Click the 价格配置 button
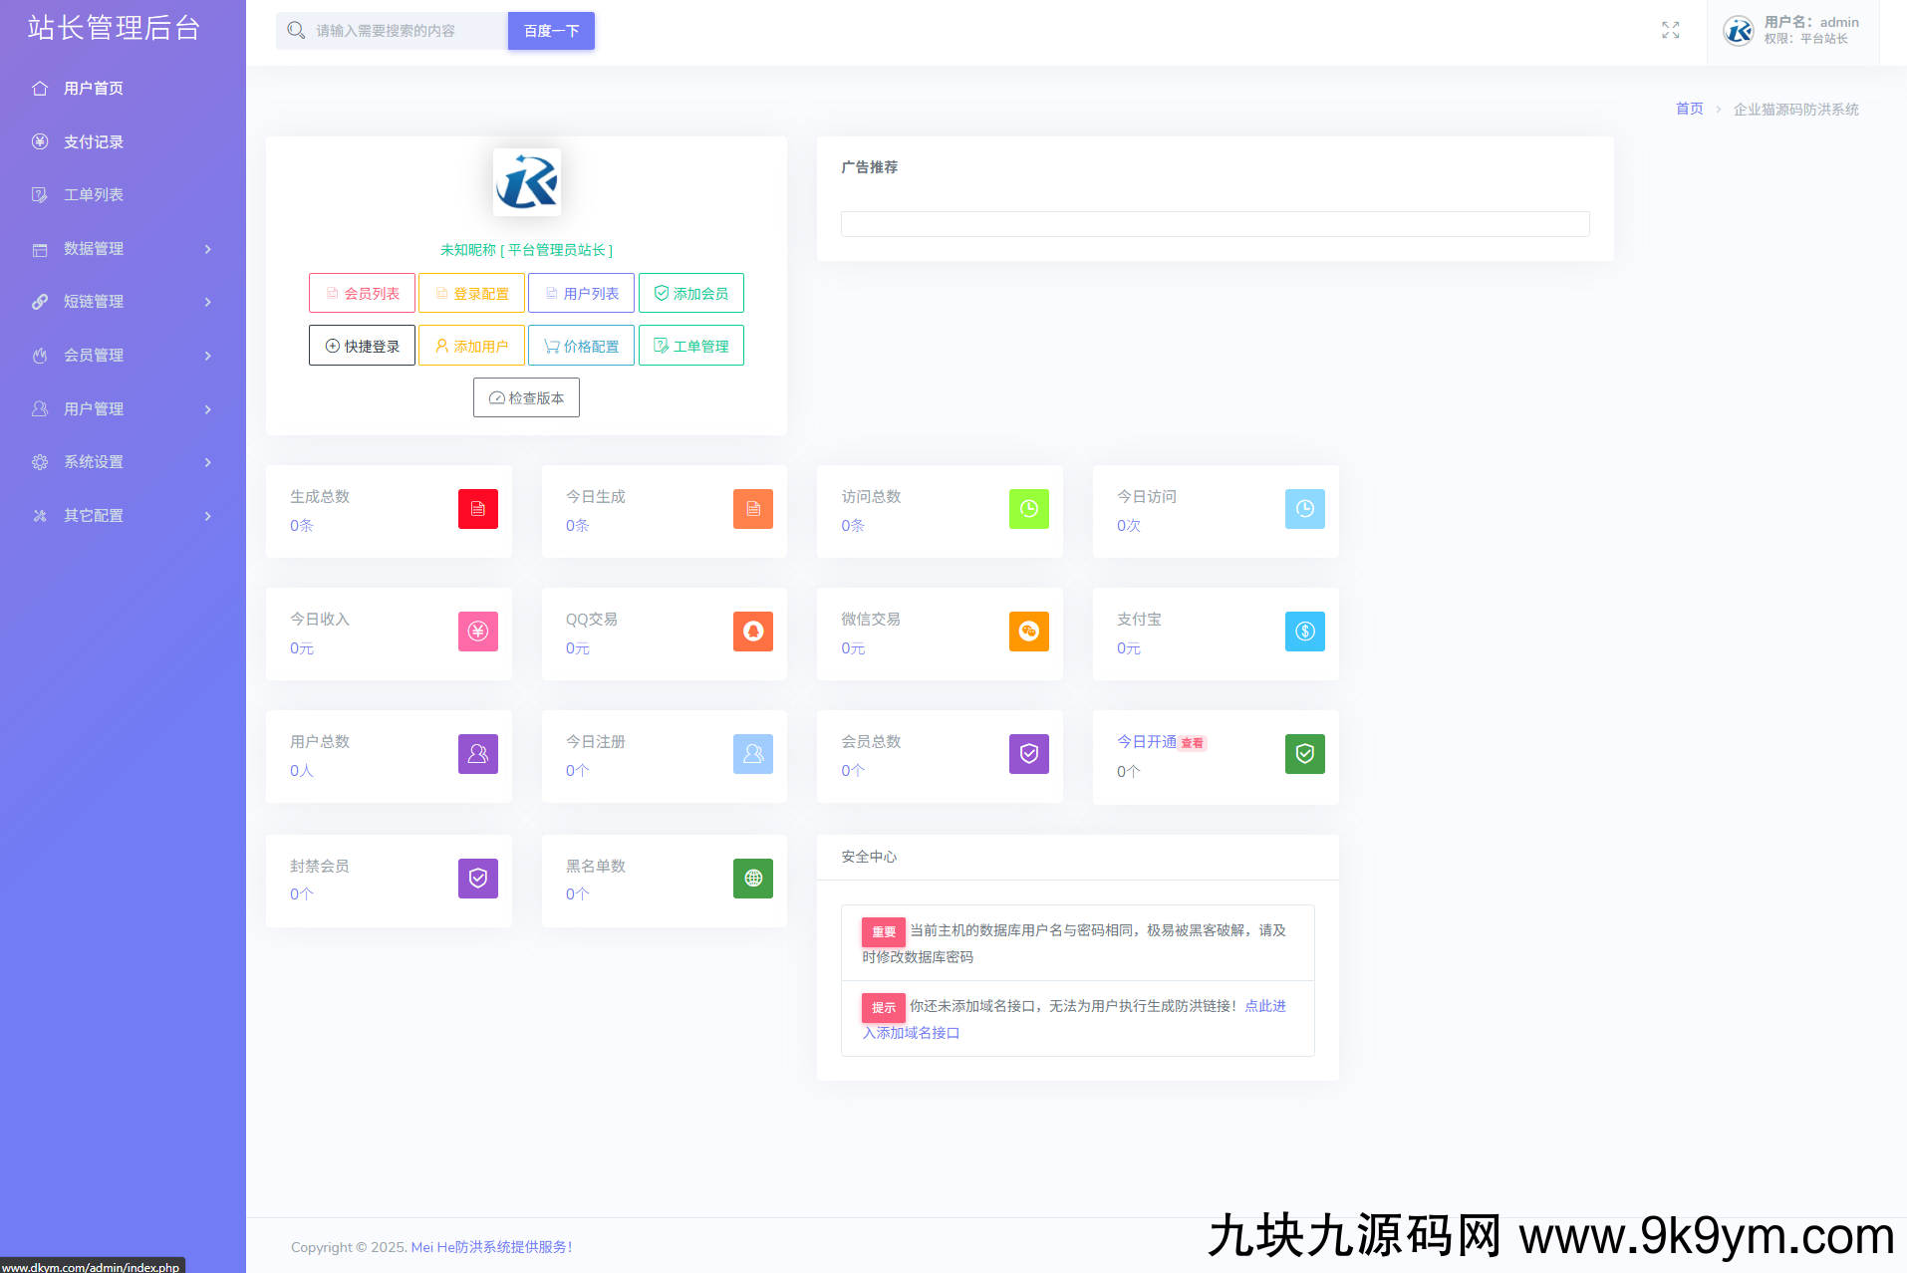 (581, 346)
